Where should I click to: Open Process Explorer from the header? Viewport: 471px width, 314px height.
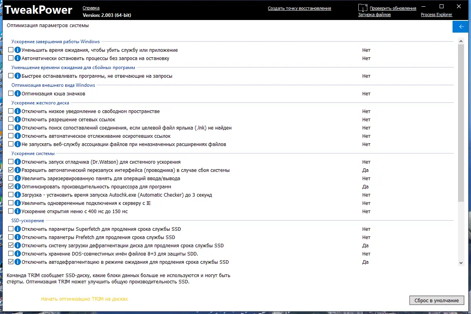coord(436,15)
